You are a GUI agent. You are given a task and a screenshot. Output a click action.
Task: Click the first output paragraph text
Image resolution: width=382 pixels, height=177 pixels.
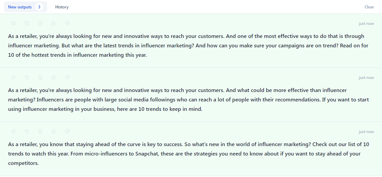click(x=188, y=46)
